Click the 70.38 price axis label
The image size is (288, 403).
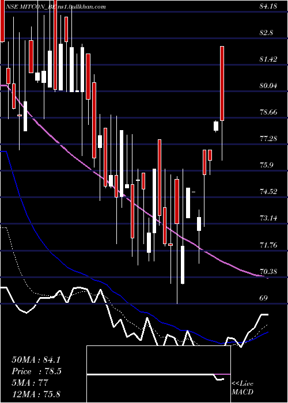(x=268, y=271)
